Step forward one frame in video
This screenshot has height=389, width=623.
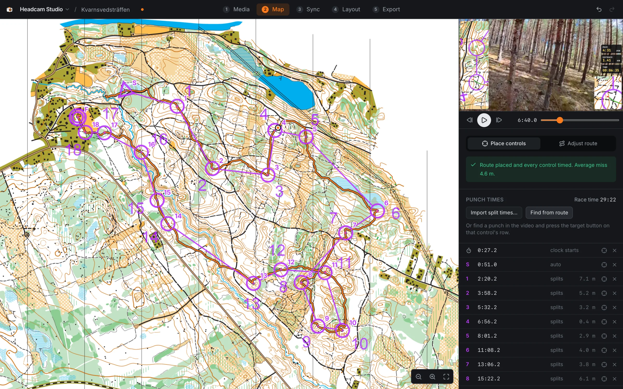coord(499,120)
